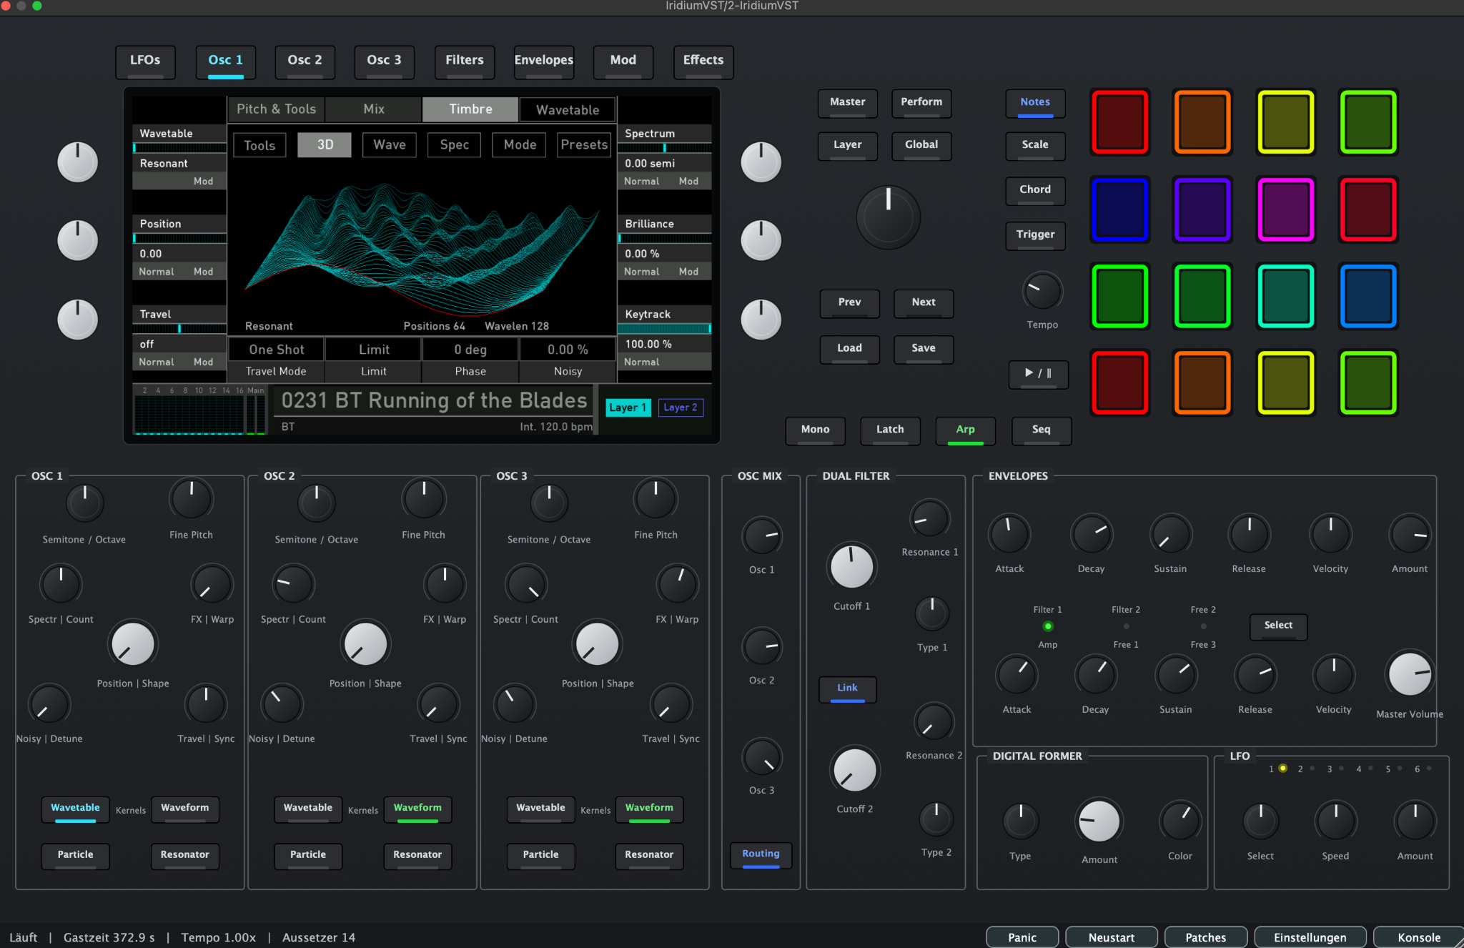Click the Digital Former Amount knob

(1099, 821)
